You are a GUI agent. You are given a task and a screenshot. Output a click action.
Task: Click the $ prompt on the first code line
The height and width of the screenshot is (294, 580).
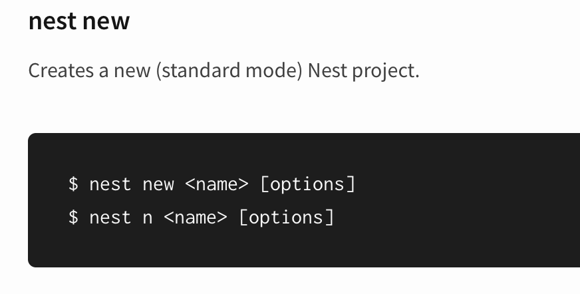(73, 184)
